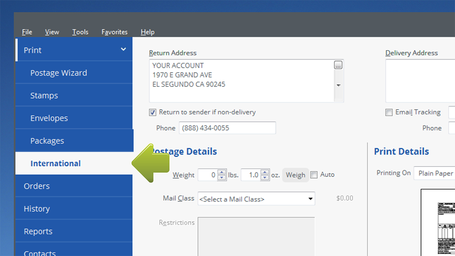Increase the ounces weight with up arrow
This screenshot has width=455, height=256.
[265, 172]
